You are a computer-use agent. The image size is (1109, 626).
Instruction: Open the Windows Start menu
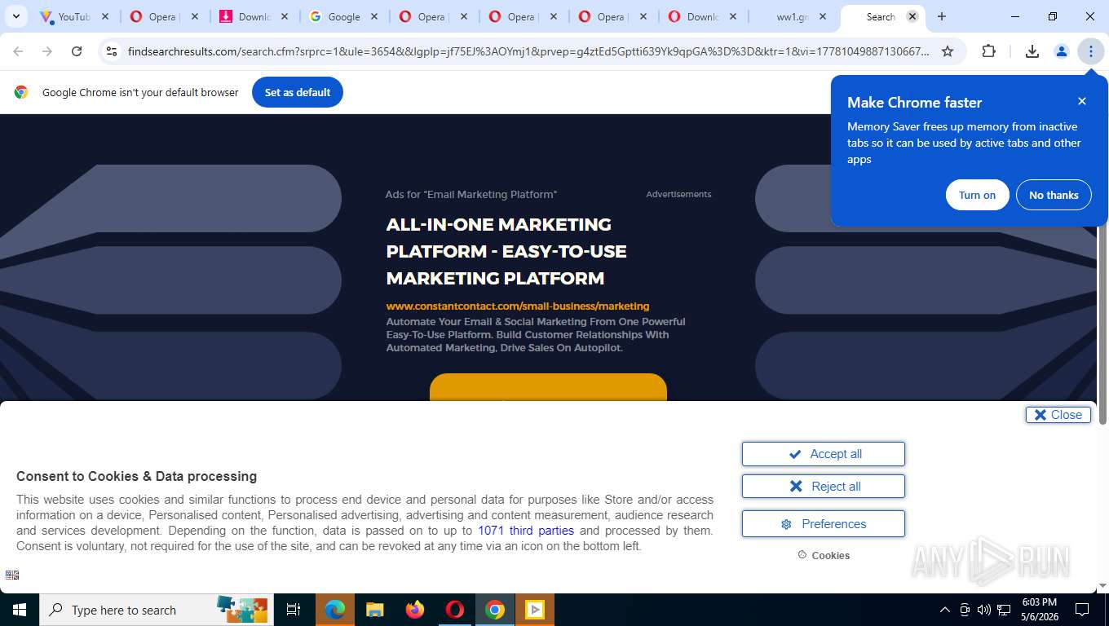click(x=20, y=610)
